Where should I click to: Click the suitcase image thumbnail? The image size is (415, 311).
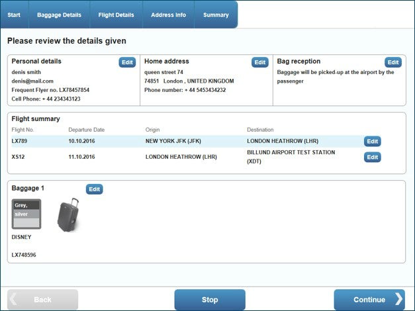point(68,216)
